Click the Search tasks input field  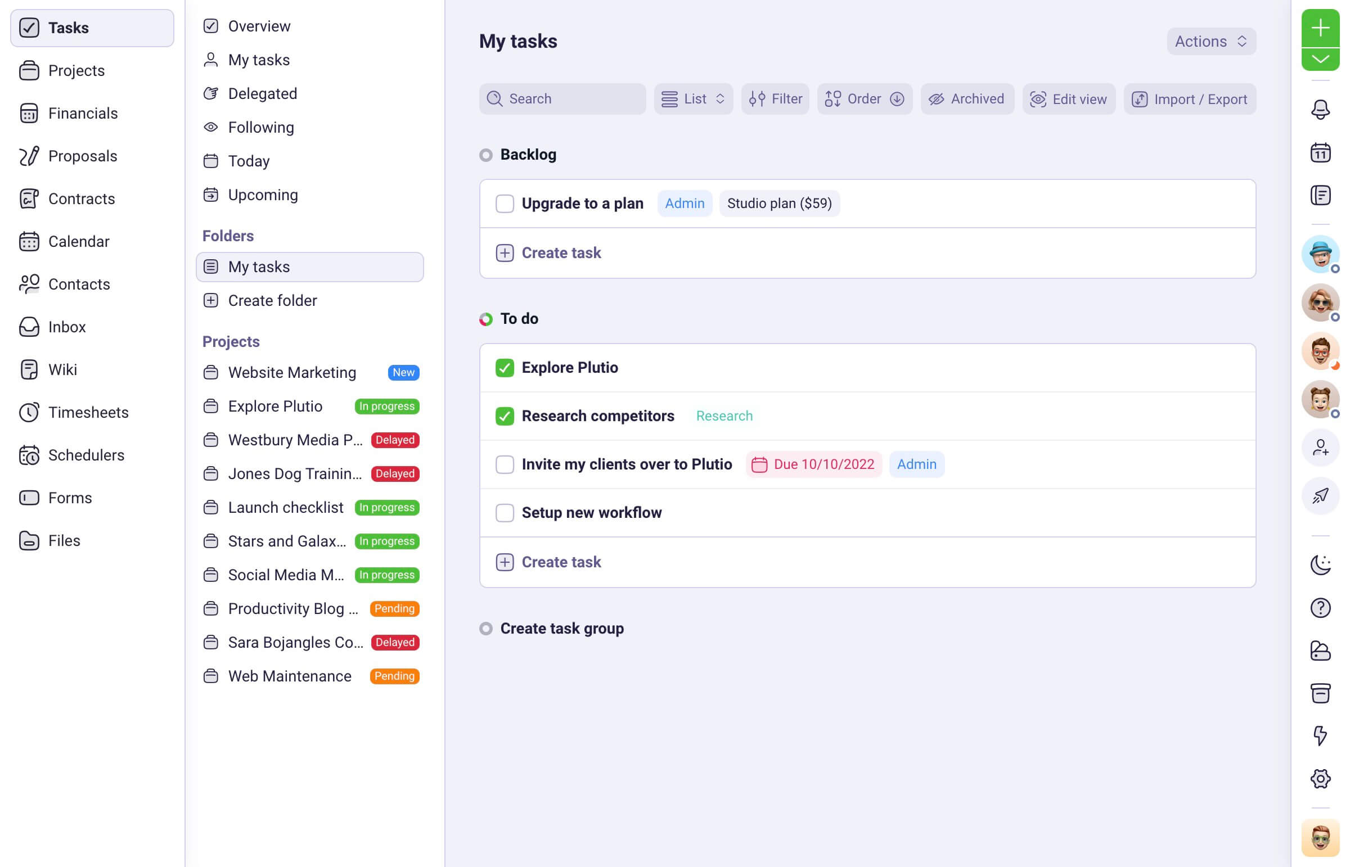pos(561,98)
